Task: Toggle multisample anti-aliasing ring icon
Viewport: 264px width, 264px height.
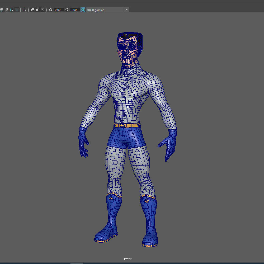Action: [x=12, y=10]
